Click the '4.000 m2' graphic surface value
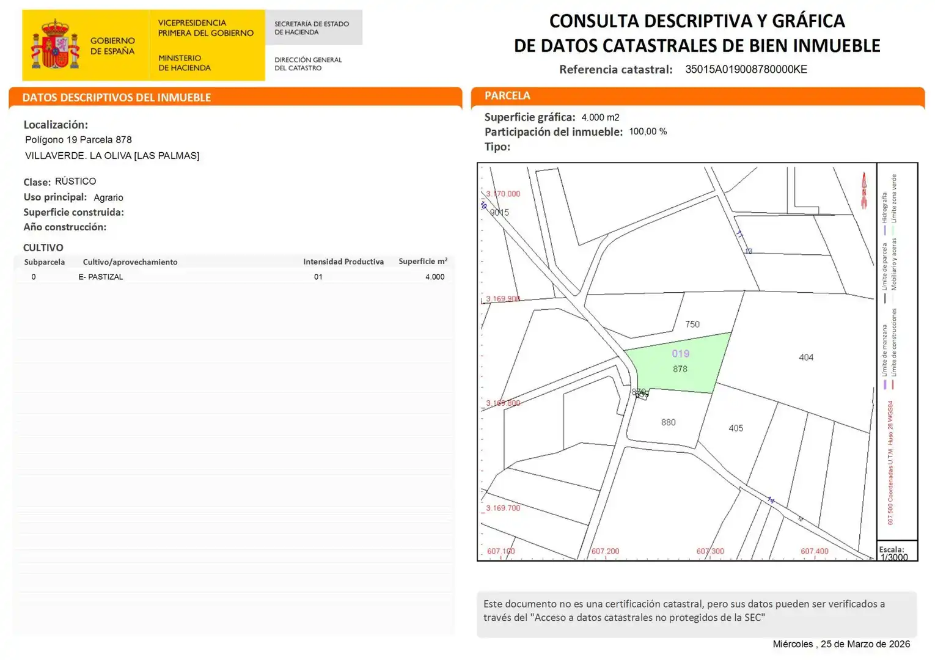 click(600, 117)
